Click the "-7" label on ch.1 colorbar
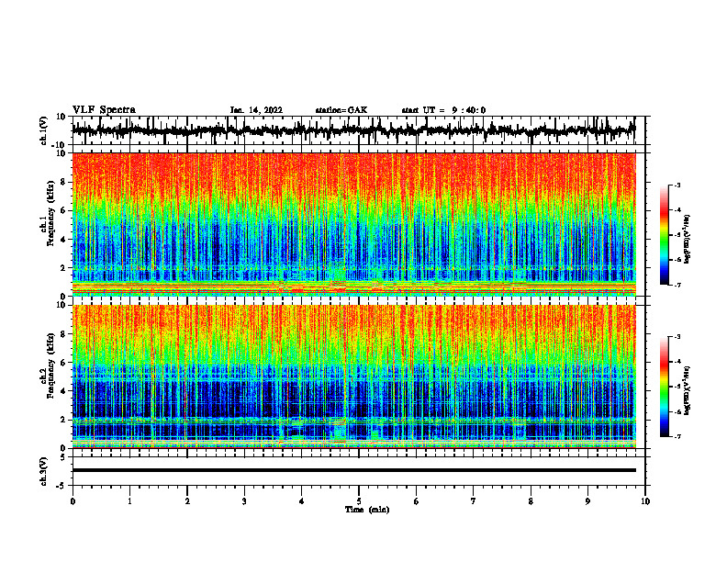Screen dimensions: 727x562 click(x=677, y=285)
